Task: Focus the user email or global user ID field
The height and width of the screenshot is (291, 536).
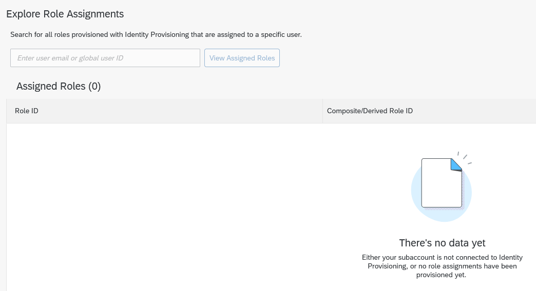Action: click(105, 58)
